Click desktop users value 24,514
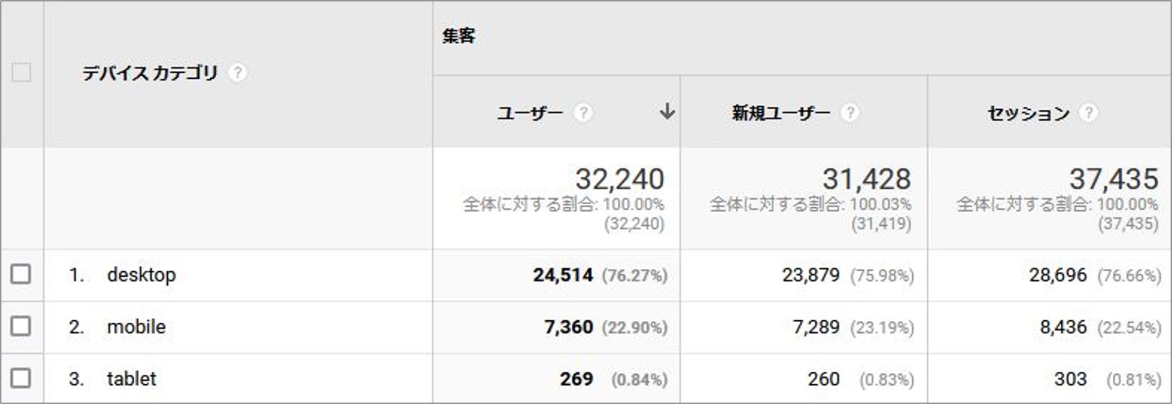 point(562,275)
